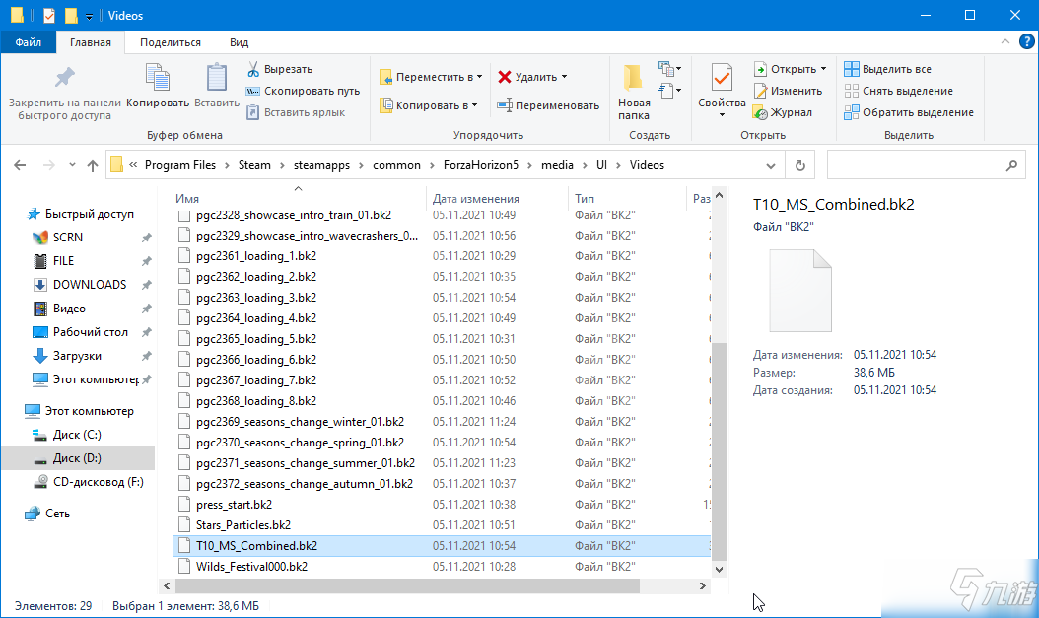Select Этот компьютер tree node
Image resolution: width=1039 pixels, height=618 pixels.
pos(89,411)
